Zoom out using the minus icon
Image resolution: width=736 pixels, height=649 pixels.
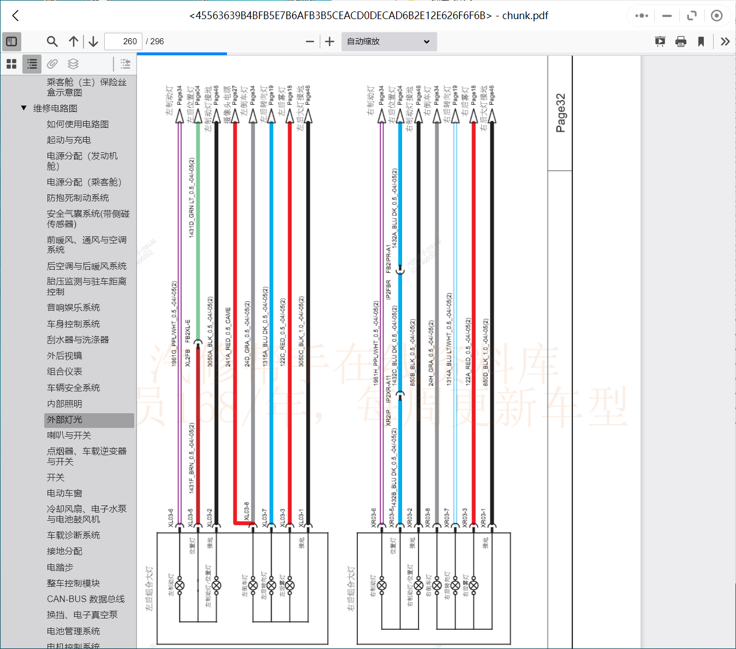click(309, 41)
